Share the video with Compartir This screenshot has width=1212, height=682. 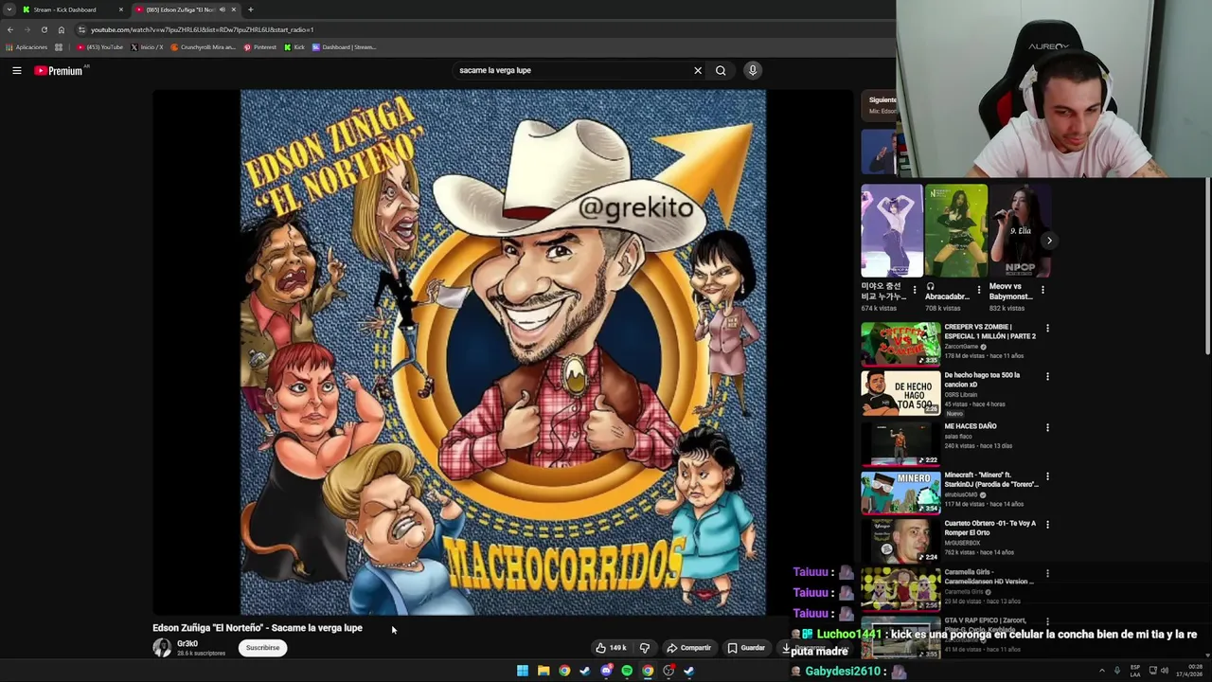coord(688,648)
